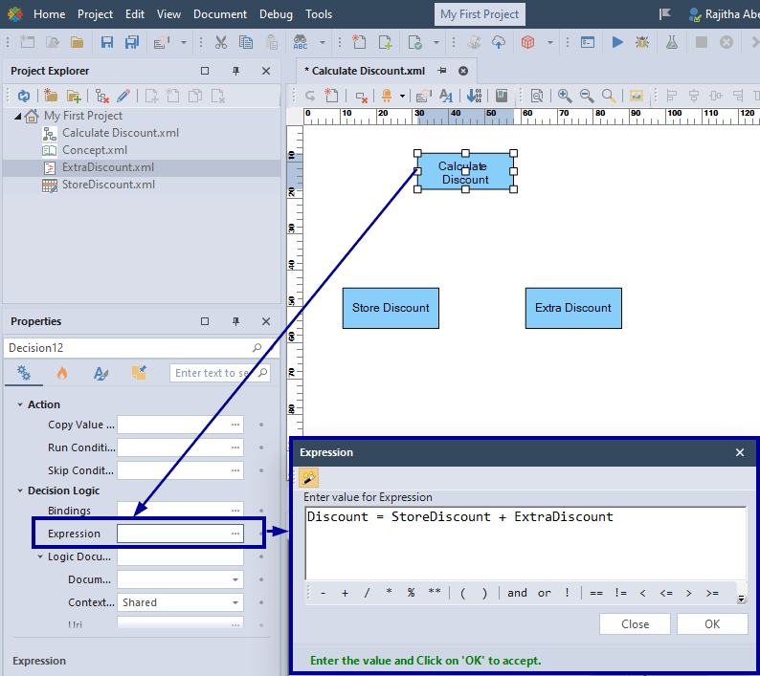Click the Save icon in main toolbar
The height and width of the screenshot is (676, 760).
(x=106, y=43)
